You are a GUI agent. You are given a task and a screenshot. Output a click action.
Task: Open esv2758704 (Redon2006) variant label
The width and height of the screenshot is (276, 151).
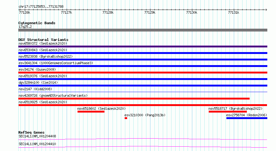[247, 115]
